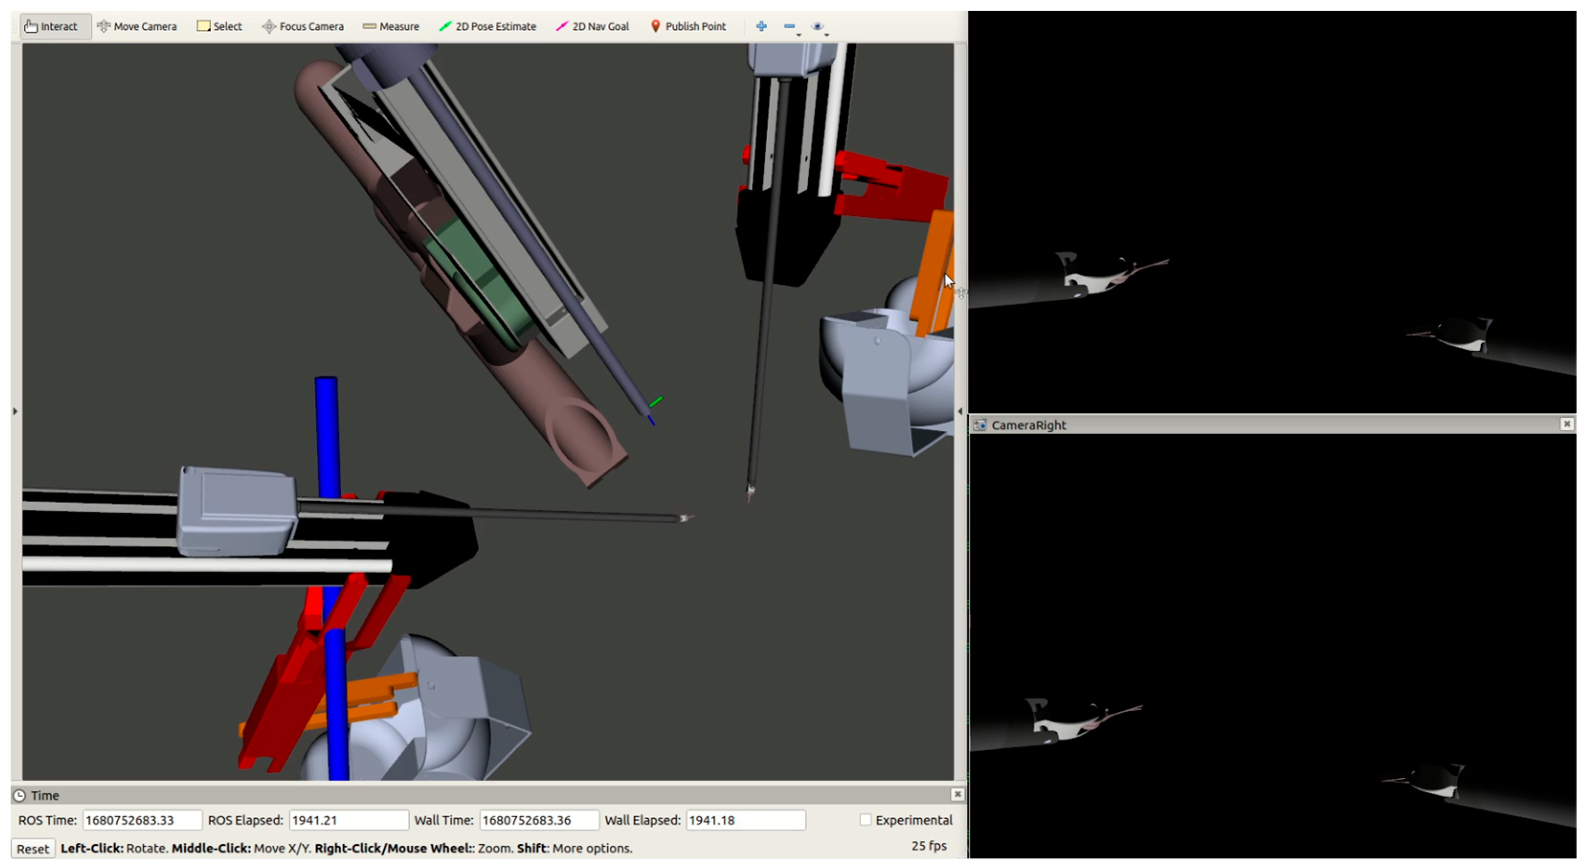Select the 2D Nav Goal tool
Image resolution: width=1586 pixels, height=867 pixels.
(592, 26)
